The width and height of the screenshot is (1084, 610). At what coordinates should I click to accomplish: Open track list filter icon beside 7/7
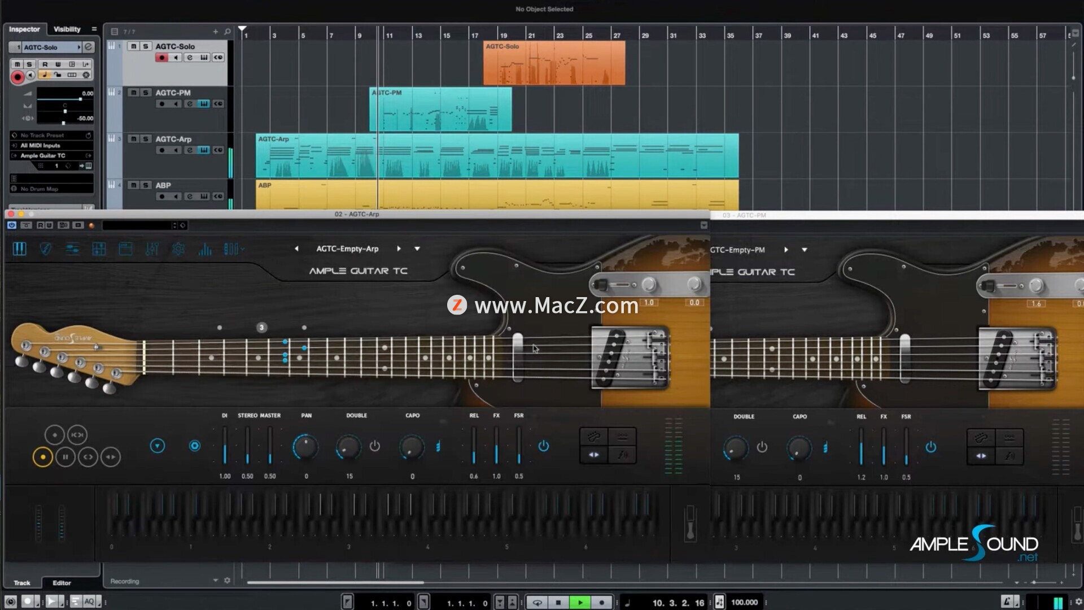click(x=115, y=32)
